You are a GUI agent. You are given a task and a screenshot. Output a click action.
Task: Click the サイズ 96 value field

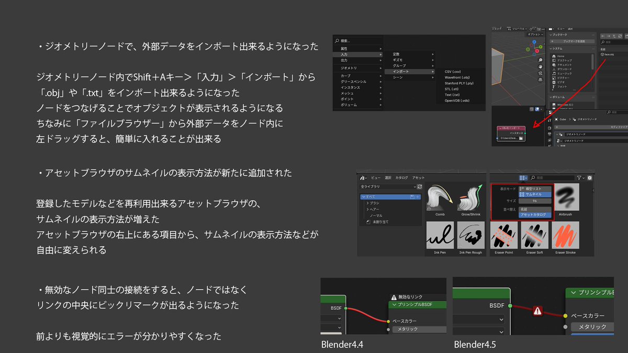(x=535, y=201)
